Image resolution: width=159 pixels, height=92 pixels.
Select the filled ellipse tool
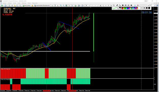[131, 5]
